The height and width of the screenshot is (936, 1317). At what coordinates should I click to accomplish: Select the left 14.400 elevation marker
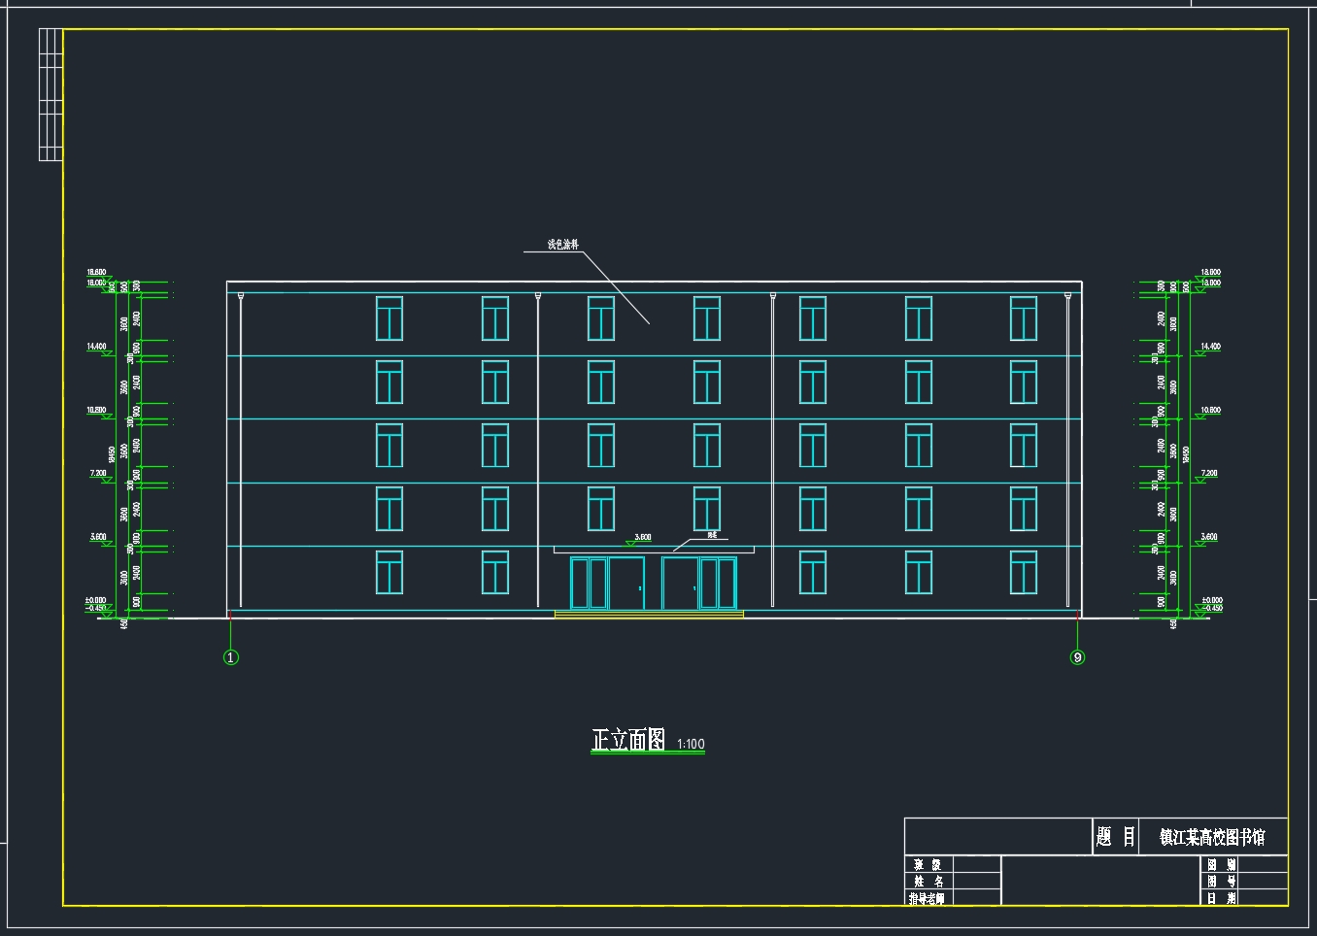pyautogui.click(x=97, y=347)
